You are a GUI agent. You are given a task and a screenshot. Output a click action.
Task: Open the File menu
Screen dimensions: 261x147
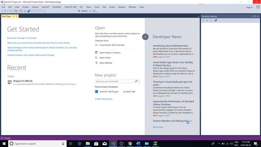point(3,7)
